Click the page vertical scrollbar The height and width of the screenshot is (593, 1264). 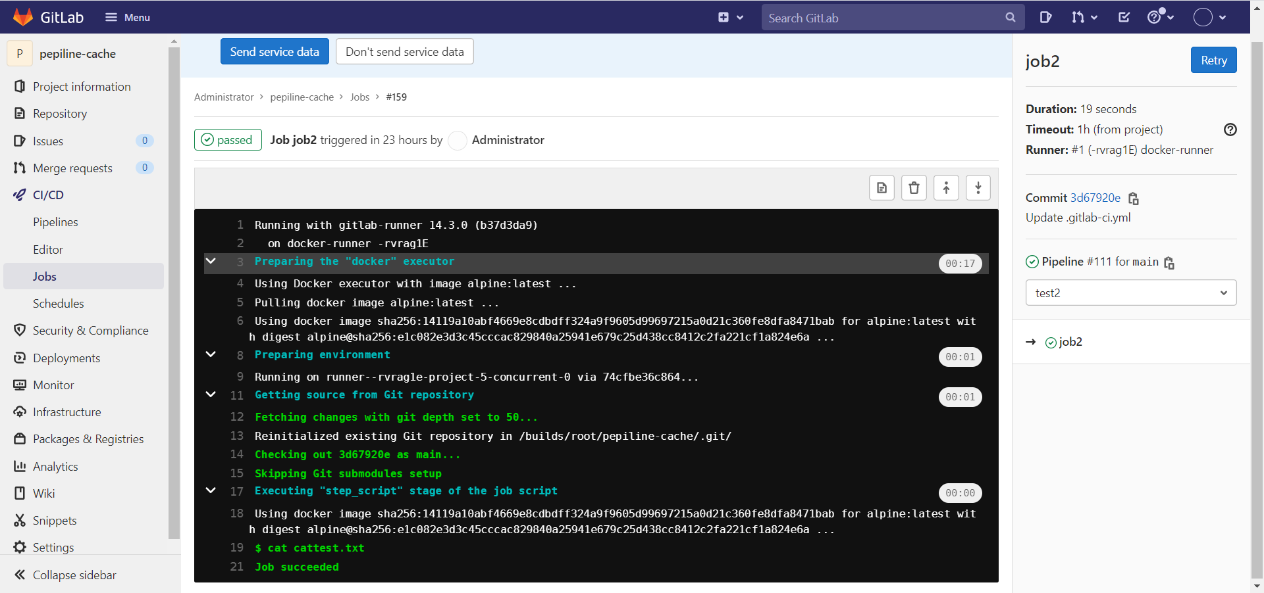(x=1257, y=309)
